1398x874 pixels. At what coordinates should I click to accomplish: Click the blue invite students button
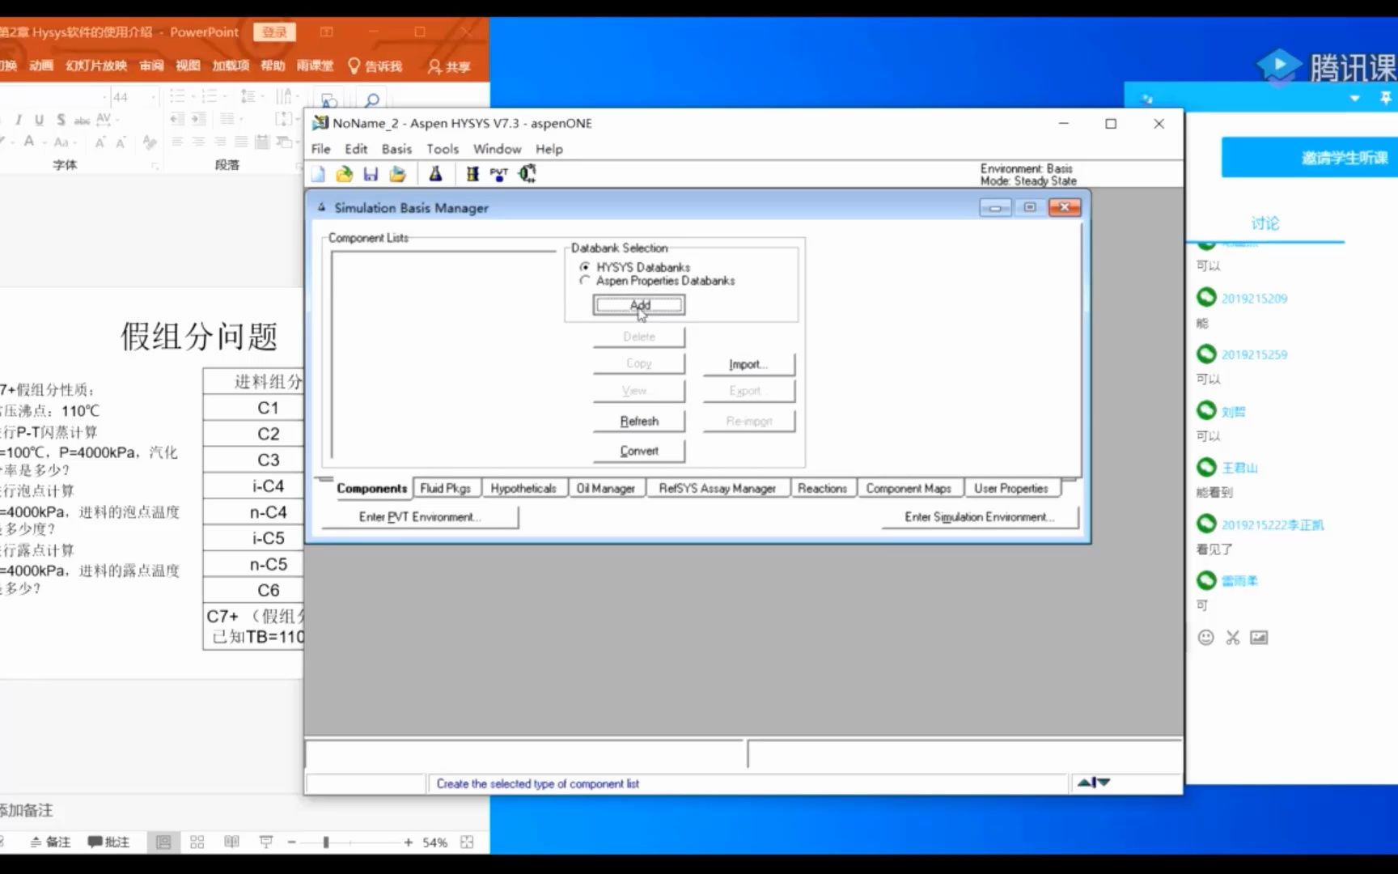(1310, 157)
